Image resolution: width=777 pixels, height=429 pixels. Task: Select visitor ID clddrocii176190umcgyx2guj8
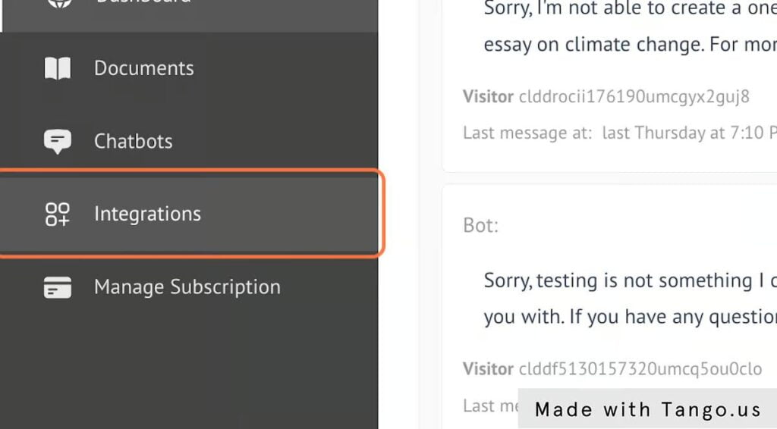(634, 96)
